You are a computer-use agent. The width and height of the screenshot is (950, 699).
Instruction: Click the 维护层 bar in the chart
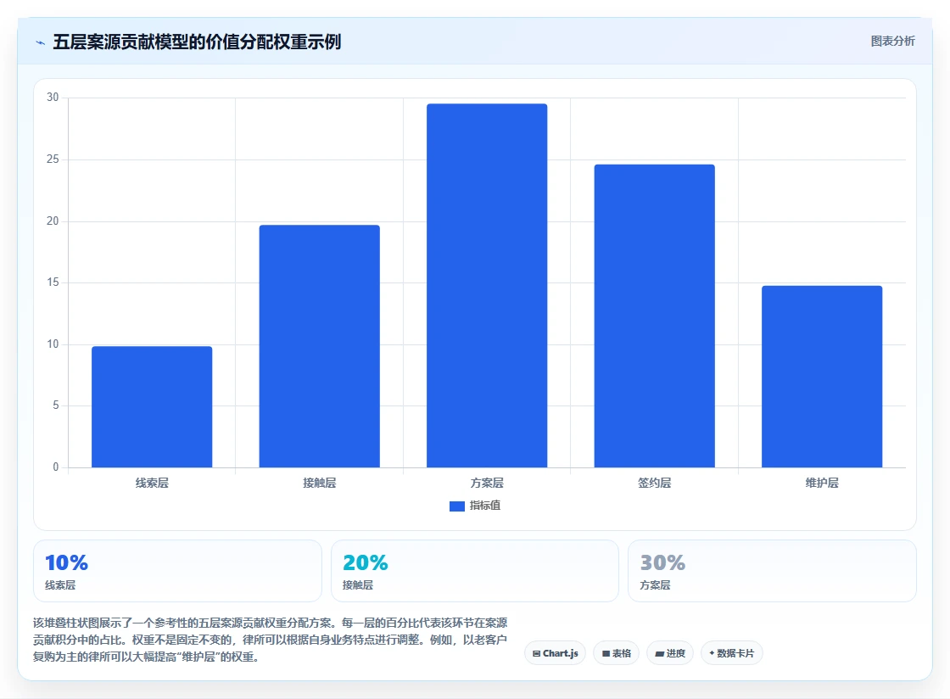822,376
